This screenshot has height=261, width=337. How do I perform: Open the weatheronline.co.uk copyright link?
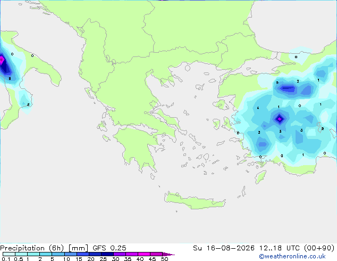[x=292, y=256]
